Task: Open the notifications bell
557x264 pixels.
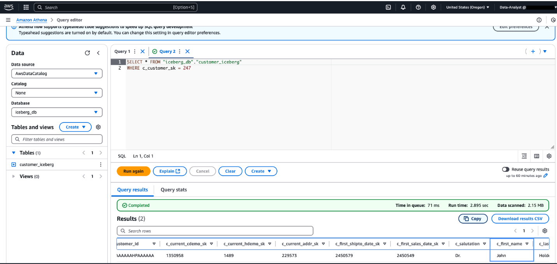Action: [x=403, y=7]
